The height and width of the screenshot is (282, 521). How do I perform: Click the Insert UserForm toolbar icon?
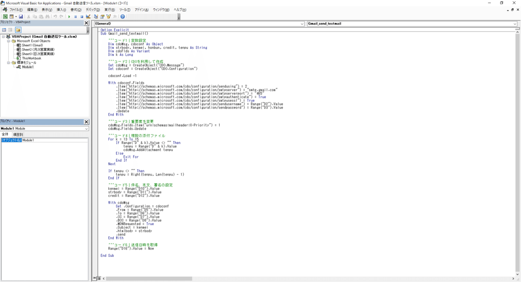(11, 16)
